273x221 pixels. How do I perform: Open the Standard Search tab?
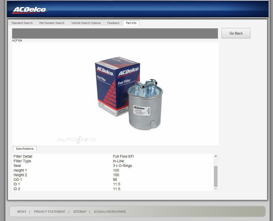coord(22,23)
